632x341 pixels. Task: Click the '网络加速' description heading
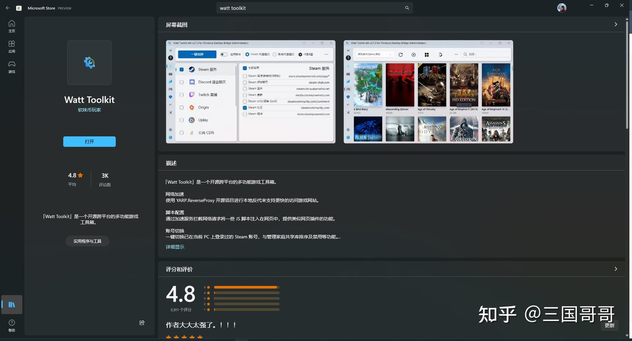[175, 194]
